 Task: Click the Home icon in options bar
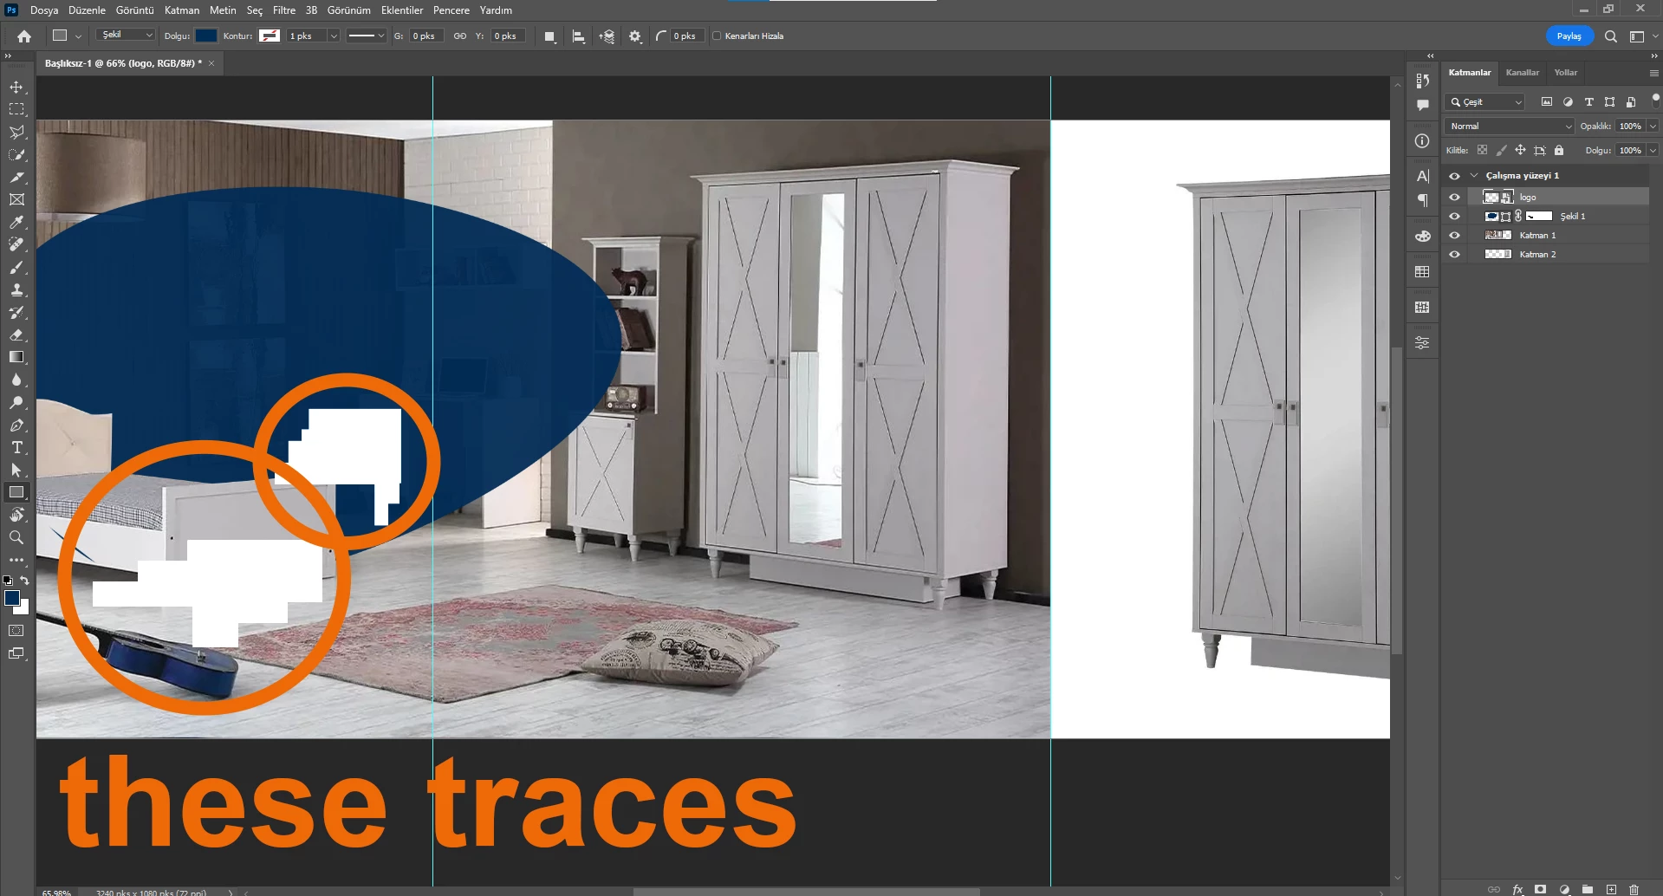click(x=24, y=36)
